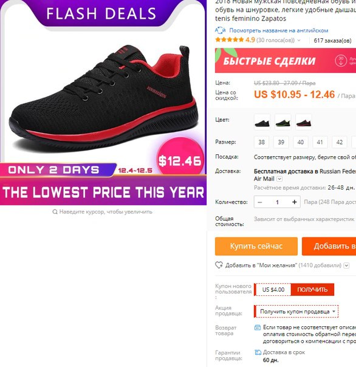Click the on-time delivery guarantee icon
This screenshot has width=356, height=367.
coord(258,352)
